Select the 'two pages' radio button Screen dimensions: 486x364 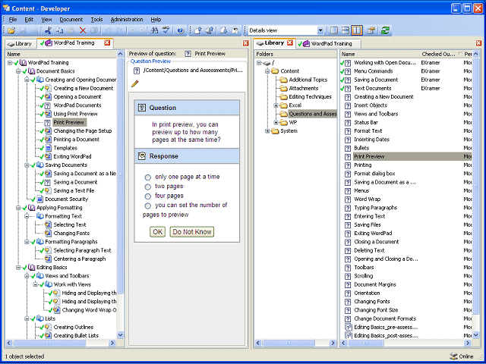[x=148, y=187]
